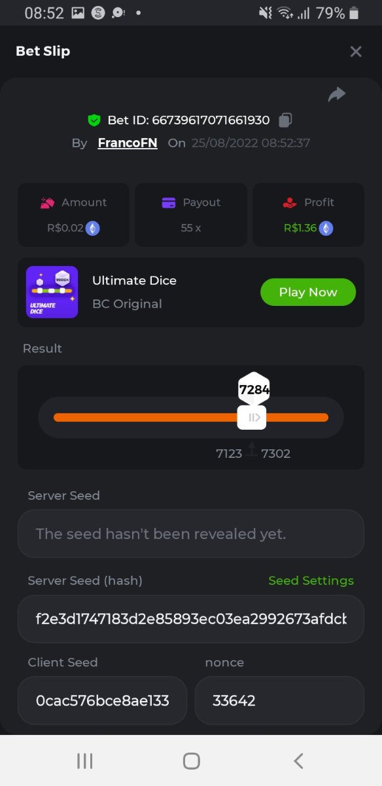Screen dimensions: 382x786
Task: Click the Play Now button
Action: point(308,292)
